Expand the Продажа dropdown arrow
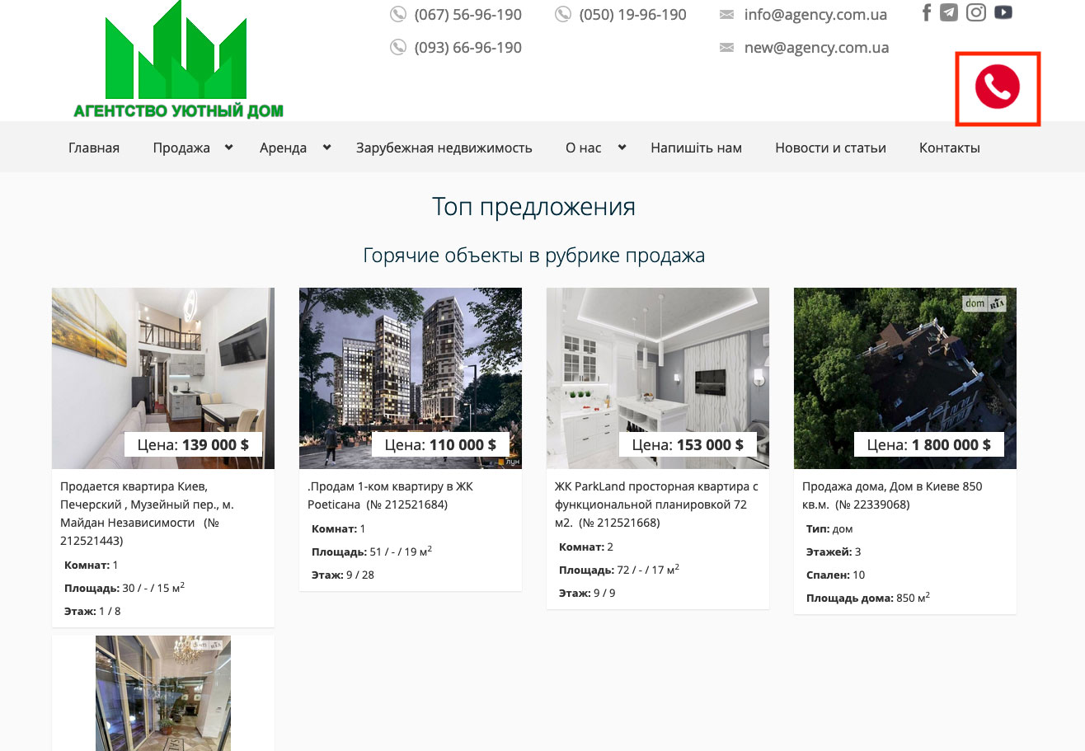 click(228, 148)
